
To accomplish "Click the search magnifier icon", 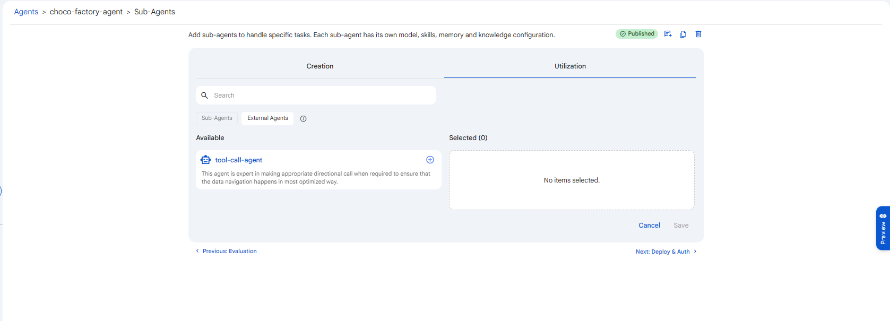I will click(204, 96).
